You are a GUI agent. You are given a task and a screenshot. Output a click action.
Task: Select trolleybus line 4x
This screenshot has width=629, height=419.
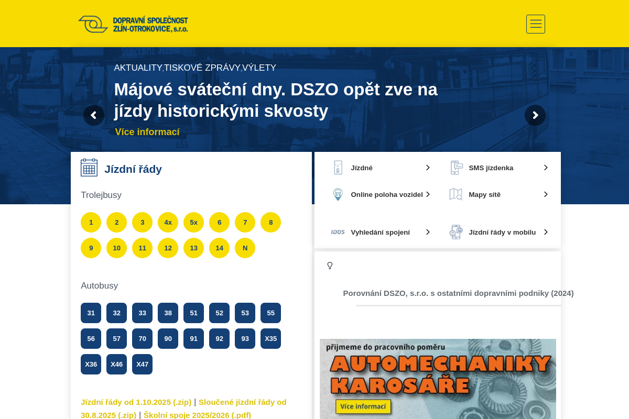click(x=168, y=222)
